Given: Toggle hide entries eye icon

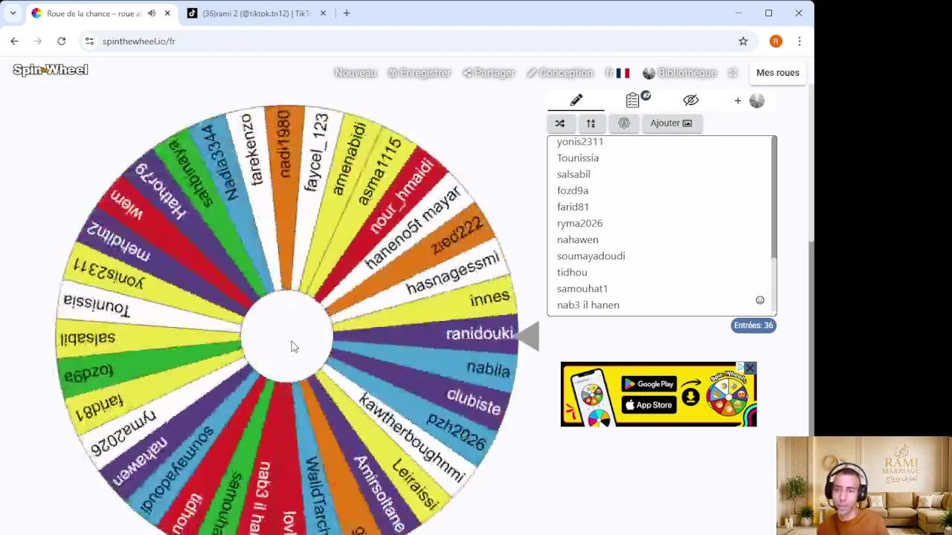Looking at the screenshot, I should 691,100.
